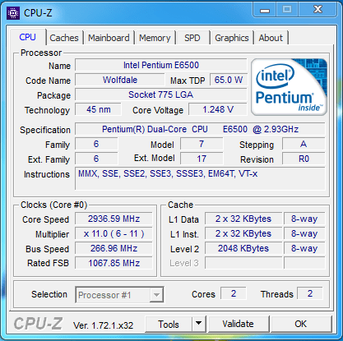Click the Intel Pentium inside logo
The height and width of the screenshot is (341, 343).
click(x=289, y=86)
